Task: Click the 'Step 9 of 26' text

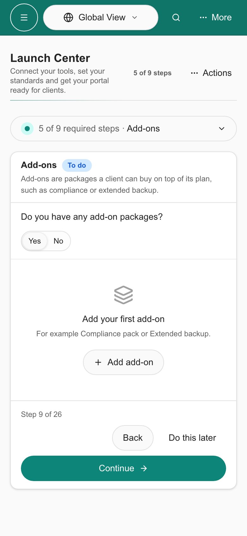Action: [x=41, y=414]
